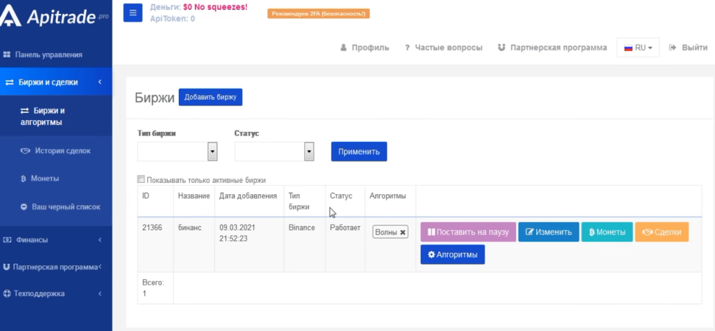Viewport: 715px width, 331px height.
Task: Open the RU language selector
Action: point(637,47)
